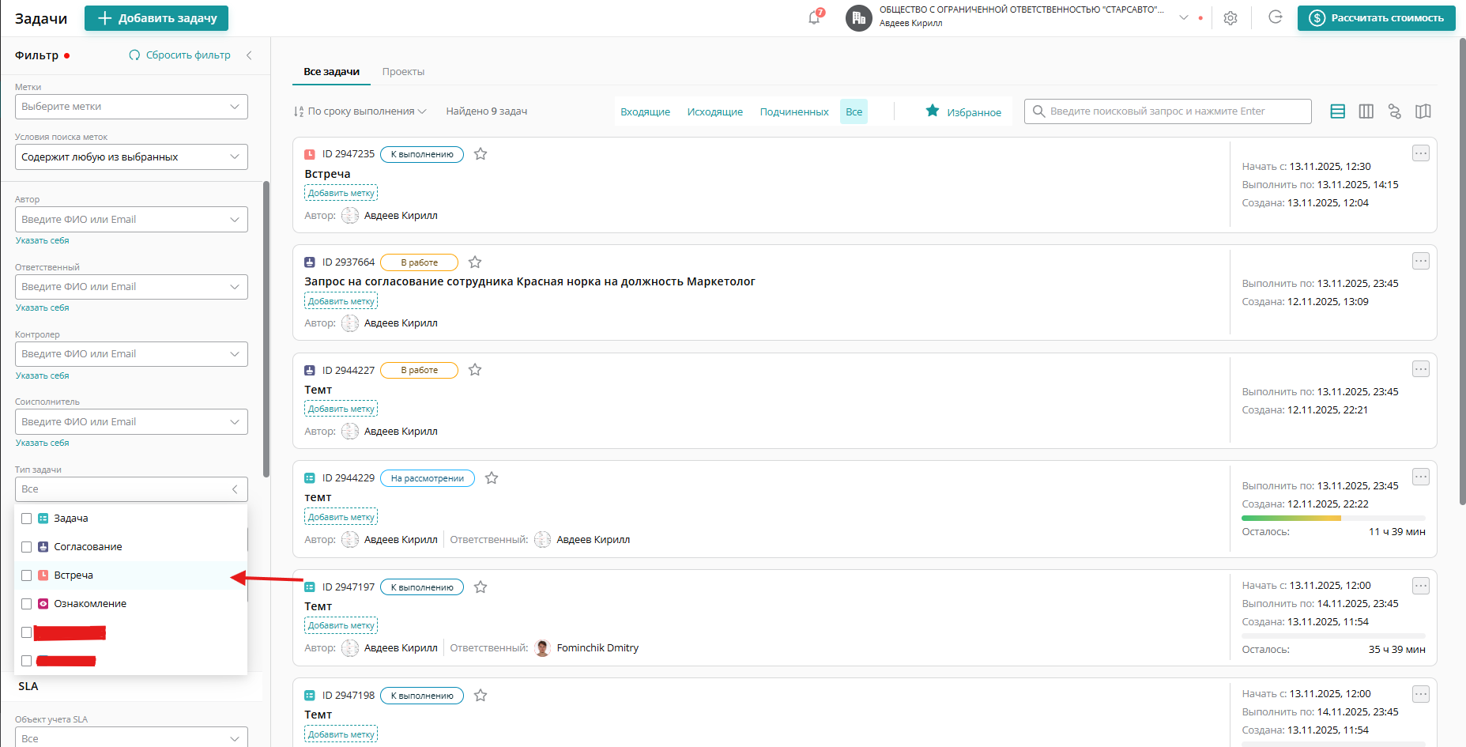Toggle the Избранное favorites filter
The height and width of the screenshot is (747, 1466).
(963, 112)
